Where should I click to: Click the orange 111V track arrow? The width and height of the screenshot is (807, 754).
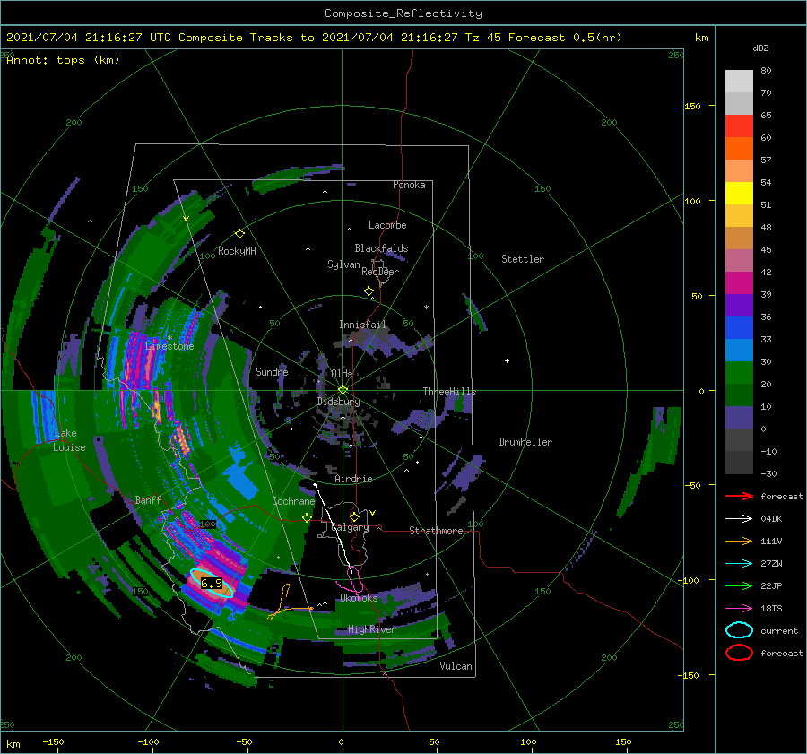739,541
